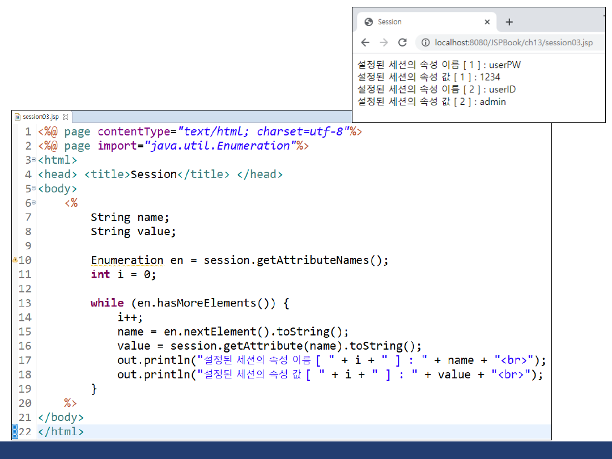Collapse the scriptlet fold on line 6
Image resolution: width=612 pixels, height=459 pixels.
34,202
